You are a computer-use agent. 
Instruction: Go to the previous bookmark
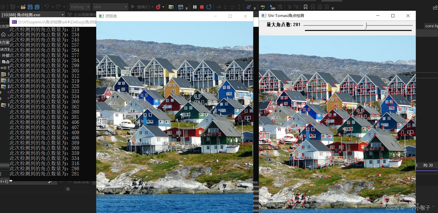coord(313,7)
